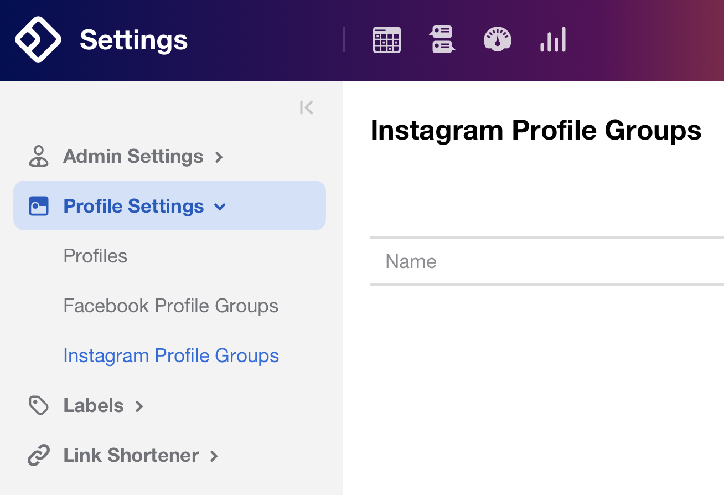The width and height of the screenshot is (724, 495).
Task: Collapse the sidebar using the arrow icon
Action: pos(306,107)
